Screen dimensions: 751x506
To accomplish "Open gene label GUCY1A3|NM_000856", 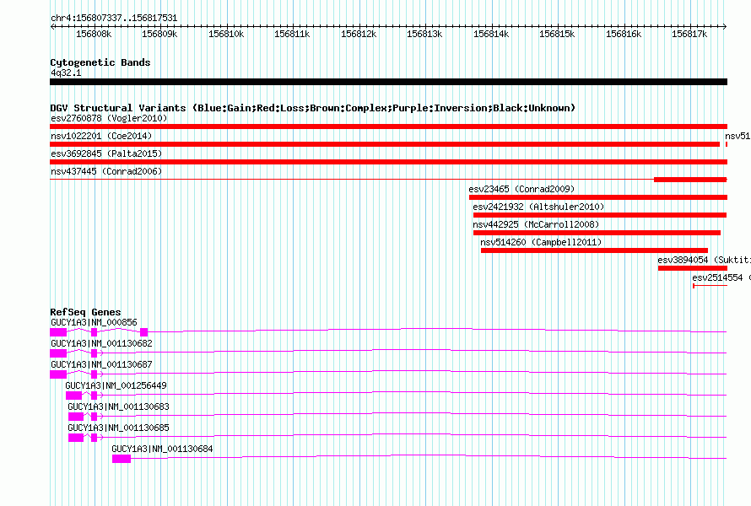I will [x=94, y=323].
